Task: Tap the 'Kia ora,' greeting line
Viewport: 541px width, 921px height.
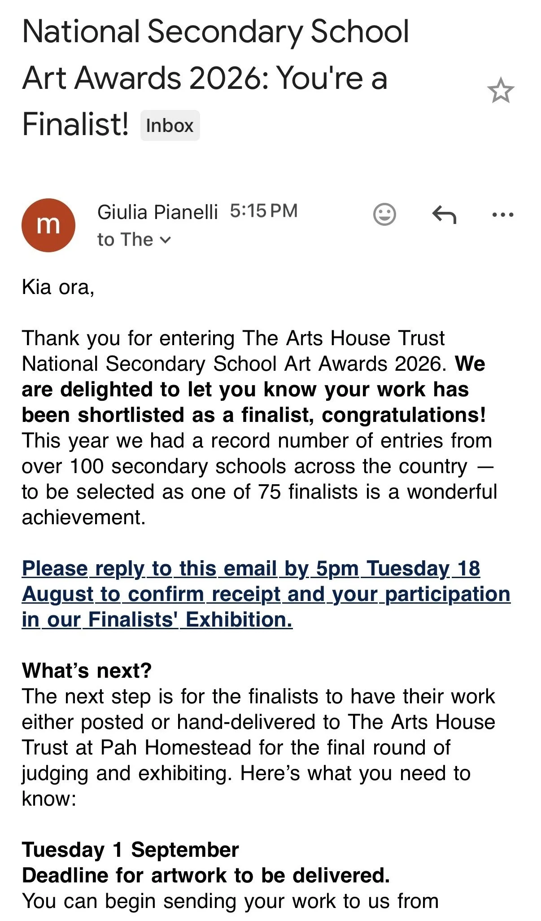Action: pos(58,287)
